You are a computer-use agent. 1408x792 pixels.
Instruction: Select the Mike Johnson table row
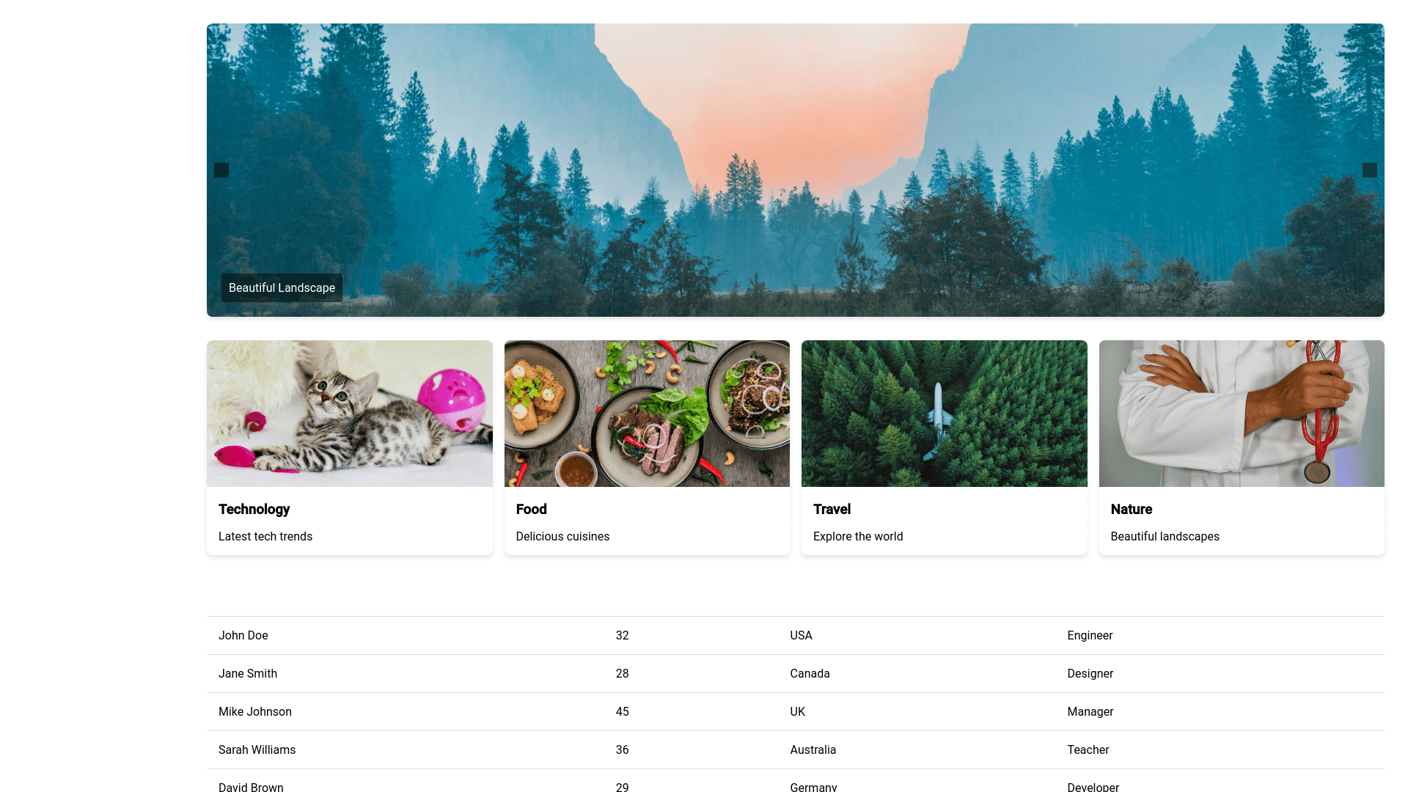coord(796,712)
